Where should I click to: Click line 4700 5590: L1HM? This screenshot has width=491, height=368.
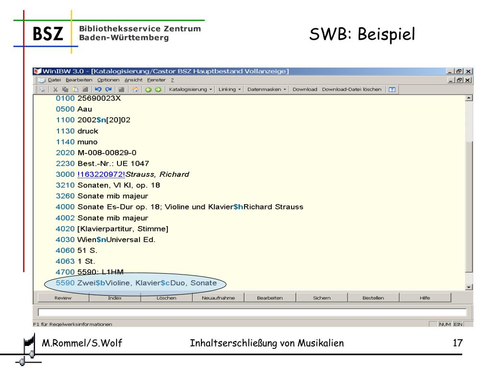90,272
